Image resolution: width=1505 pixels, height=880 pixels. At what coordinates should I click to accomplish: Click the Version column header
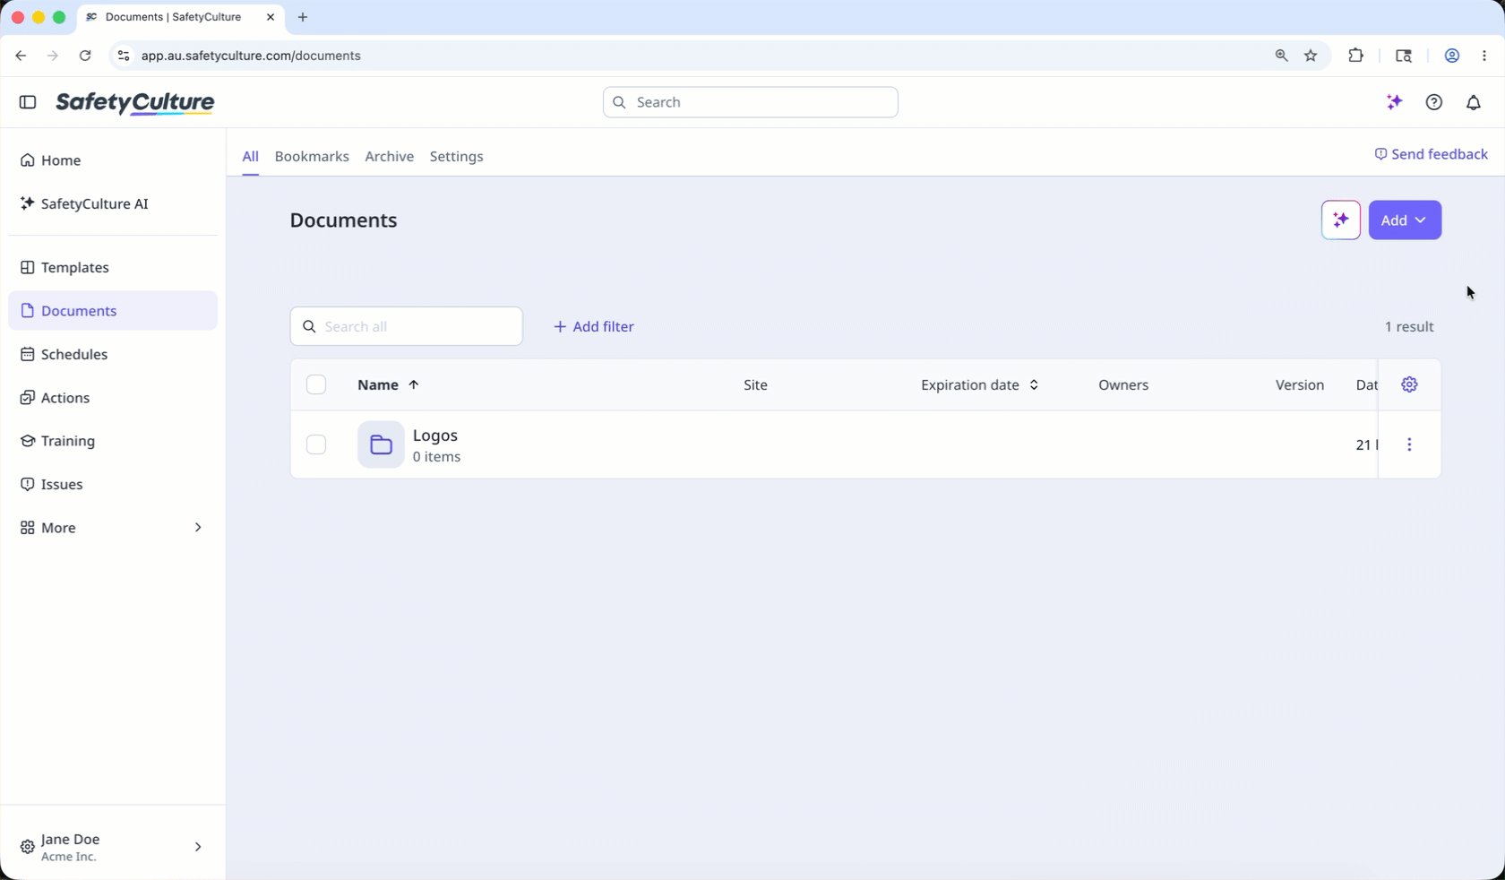coord(1300,384)
